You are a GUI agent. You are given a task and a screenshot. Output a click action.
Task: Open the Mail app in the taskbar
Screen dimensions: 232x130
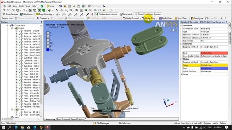29,127
